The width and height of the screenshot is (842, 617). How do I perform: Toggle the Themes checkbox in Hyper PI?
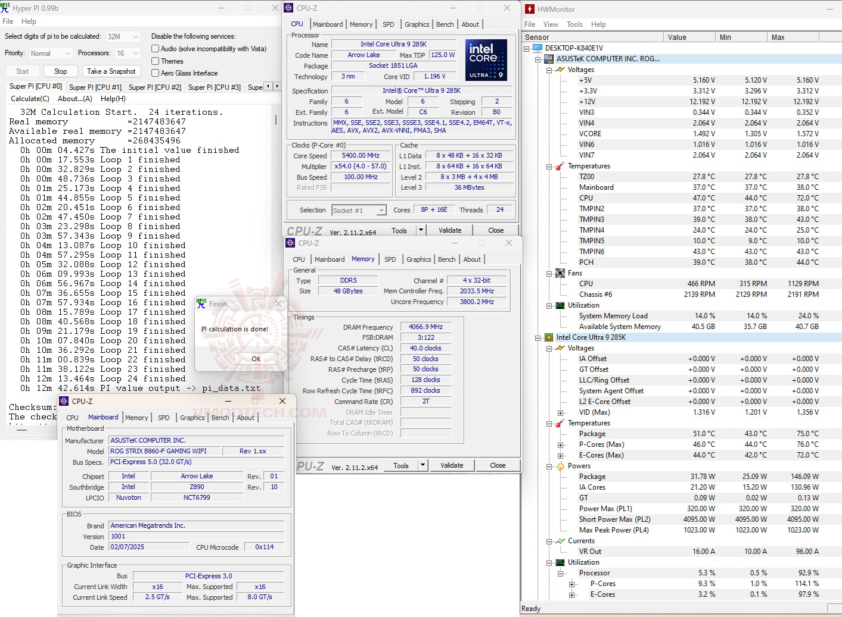pos(156,61)
